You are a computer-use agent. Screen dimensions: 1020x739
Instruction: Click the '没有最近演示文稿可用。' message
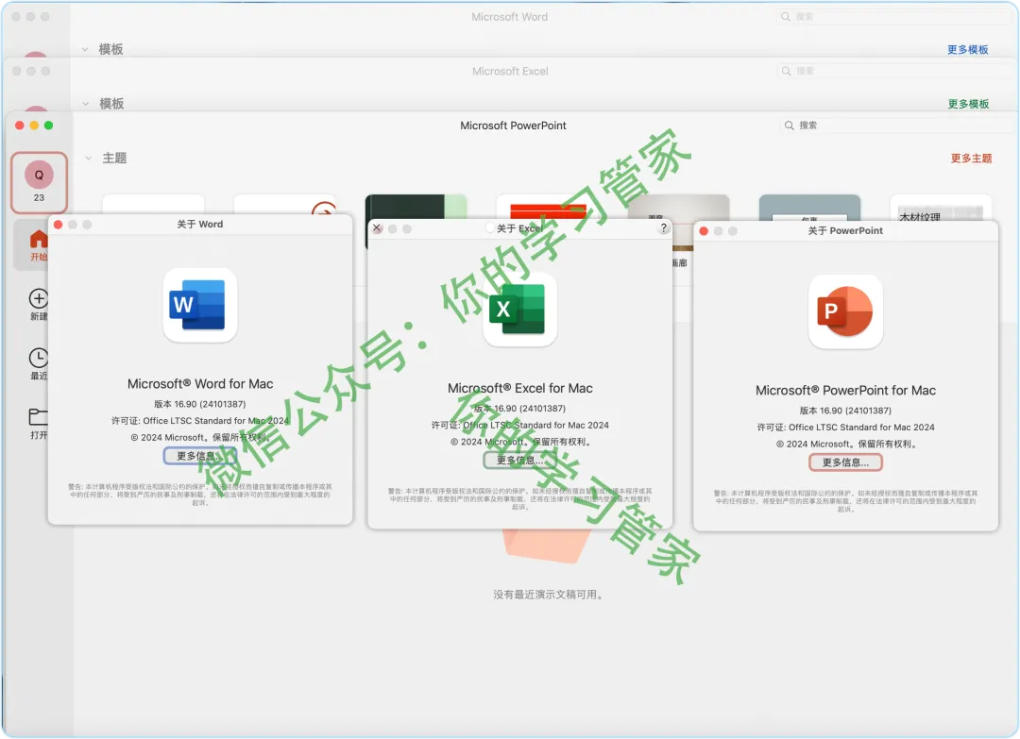(549, 594)
